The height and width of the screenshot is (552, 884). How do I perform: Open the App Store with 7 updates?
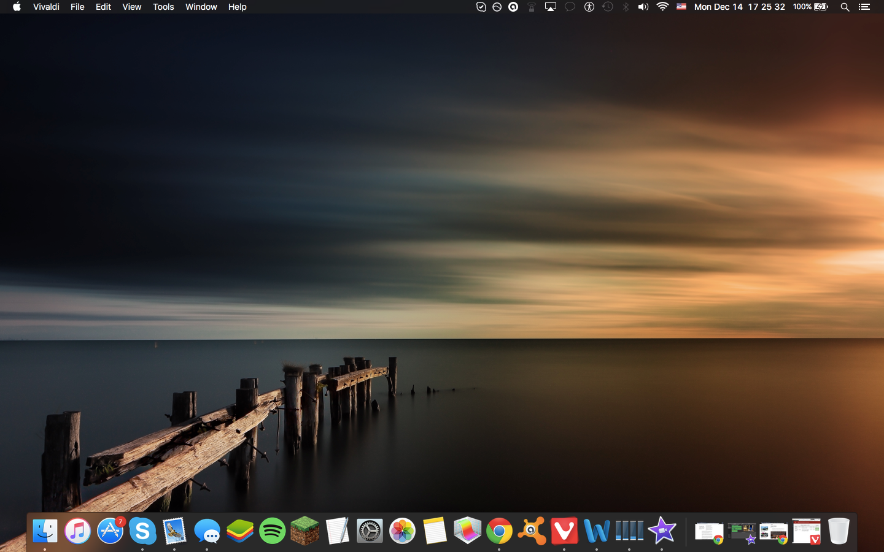[110, 531]
